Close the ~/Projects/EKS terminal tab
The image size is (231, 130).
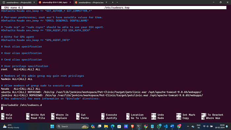click(x=34, y=2)
